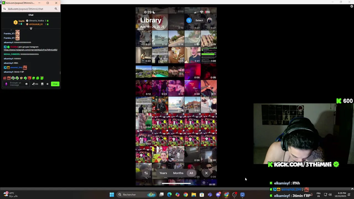Click the last green emote in the emote bar
Screen dimensions: 354x199
click(x=42, y=78)
